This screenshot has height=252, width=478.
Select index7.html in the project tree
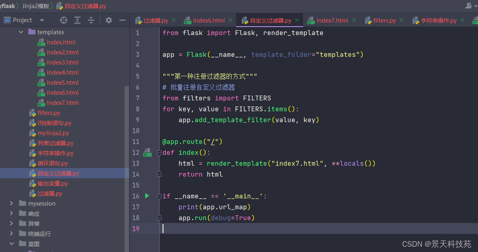[62, 102]
